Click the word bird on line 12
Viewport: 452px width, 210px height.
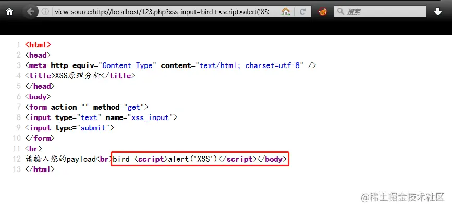pos(121,159)
